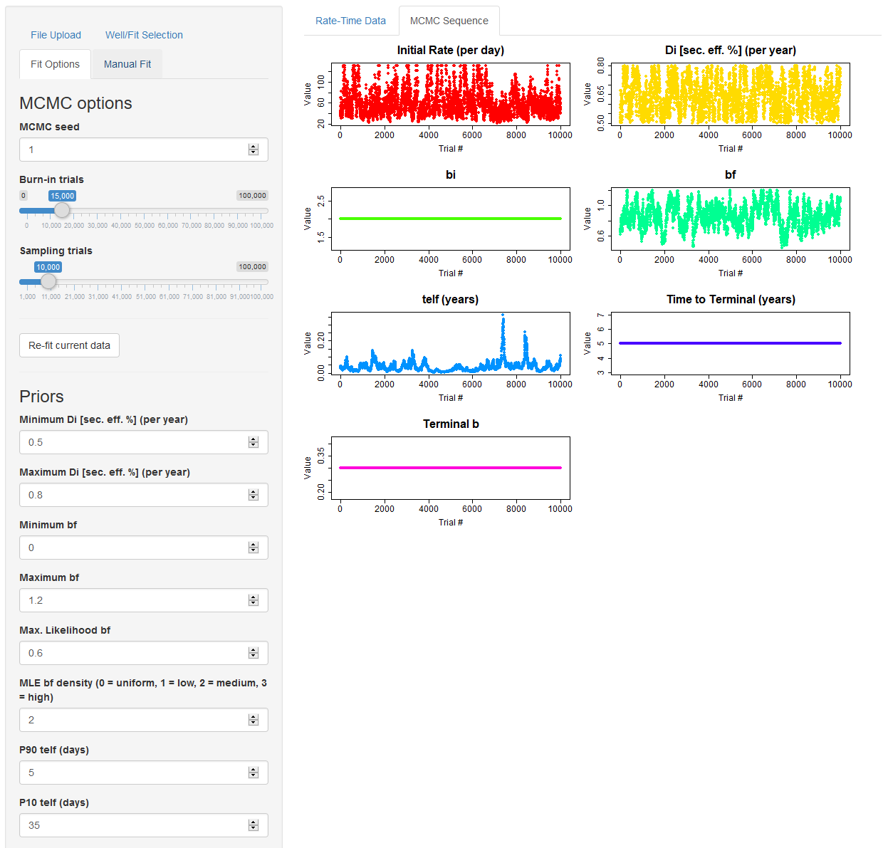Click the bf trace plot

pos(730,219)
